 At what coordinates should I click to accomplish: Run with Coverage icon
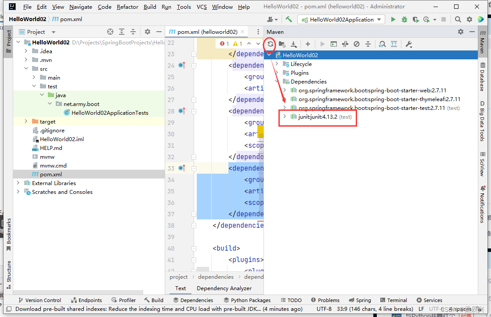pyautogui.click(x=415, y=19)
